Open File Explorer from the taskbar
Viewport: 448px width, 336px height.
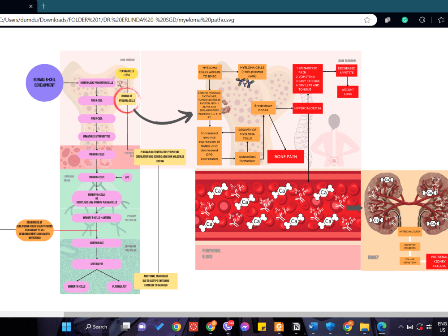[364, 326]
